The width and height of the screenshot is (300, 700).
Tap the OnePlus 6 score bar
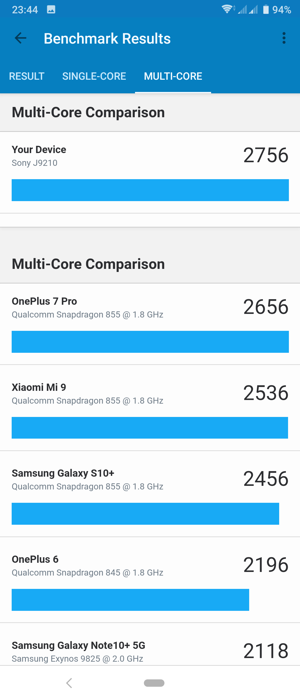pos(130,600)
